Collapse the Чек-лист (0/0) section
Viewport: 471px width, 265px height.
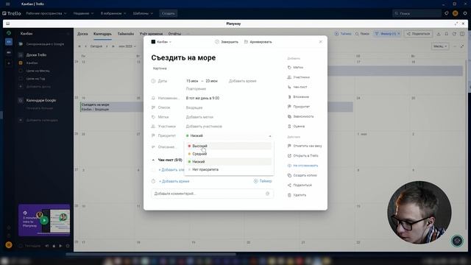coord(153,160)
